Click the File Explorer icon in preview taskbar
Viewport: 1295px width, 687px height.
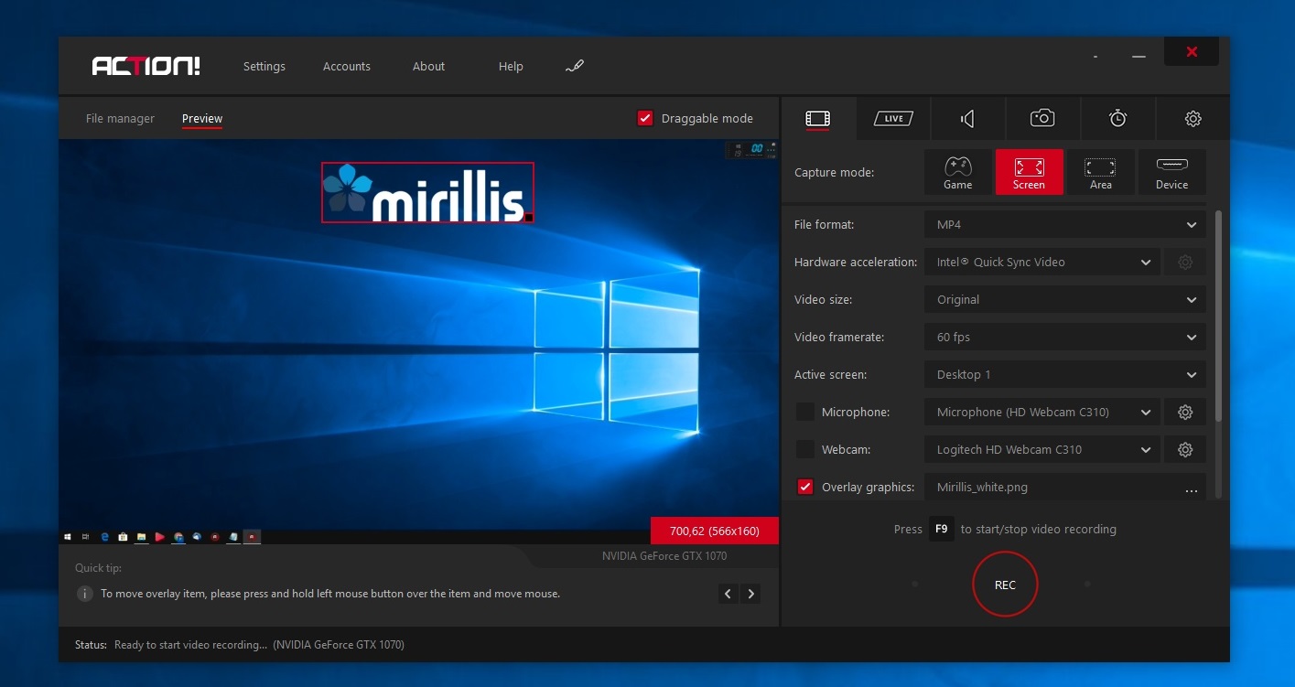141,537
